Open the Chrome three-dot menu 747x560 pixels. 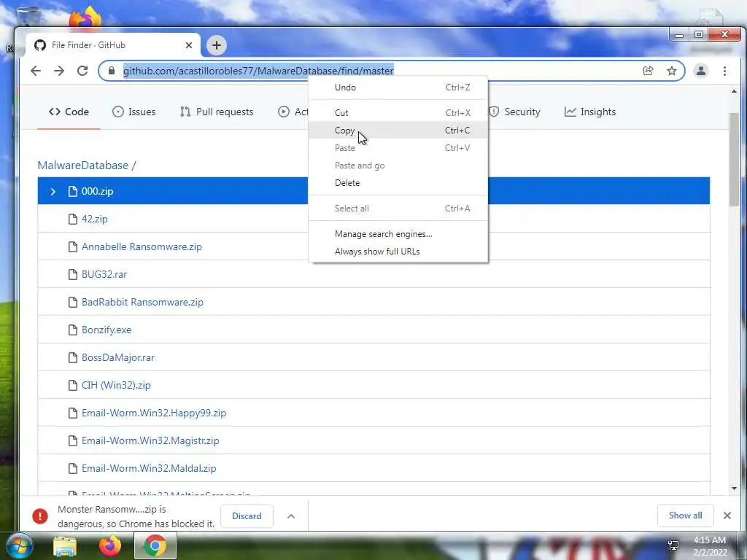tap(724, 71)
